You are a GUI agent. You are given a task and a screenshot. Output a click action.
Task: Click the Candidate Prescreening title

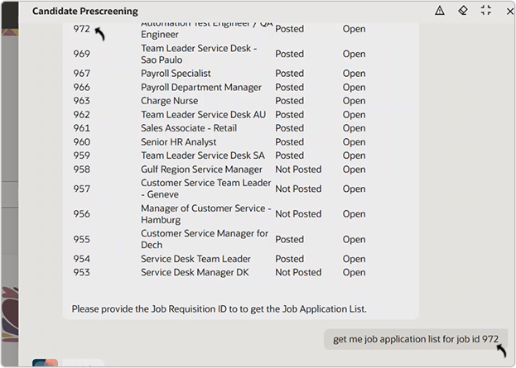(x=84, y=11)
